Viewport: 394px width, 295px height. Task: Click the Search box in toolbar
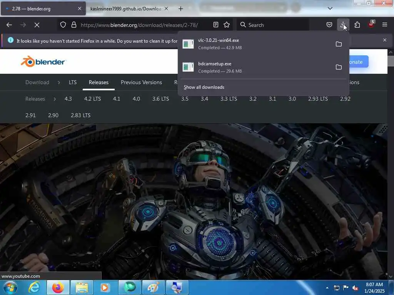273,25
